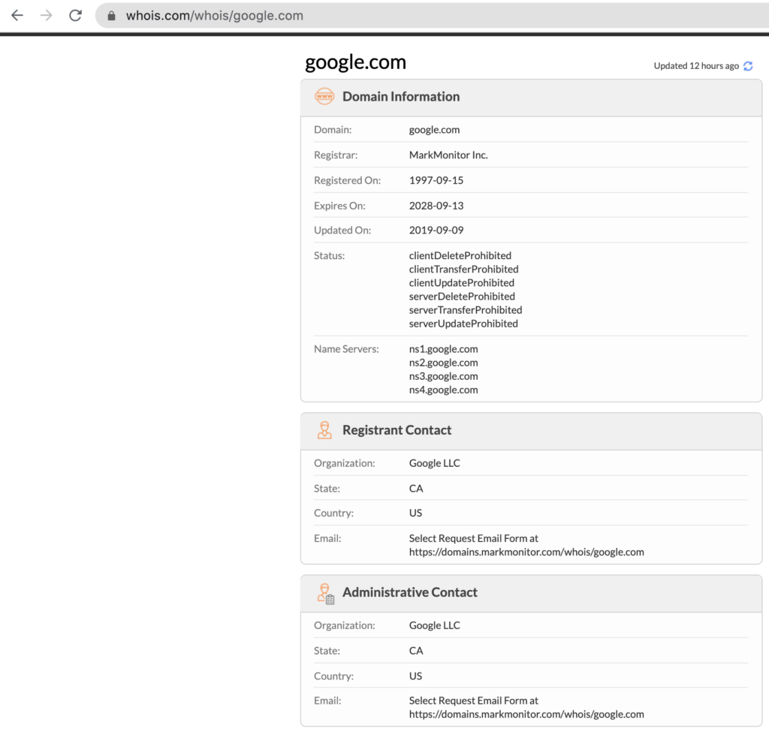Click status serverTransferProhibited
This screenshot has width=769, height=735.
point(466,310)
